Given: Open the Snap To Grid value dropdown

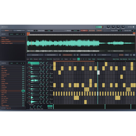Looking at the screenshot, I should tap(62, 59).
